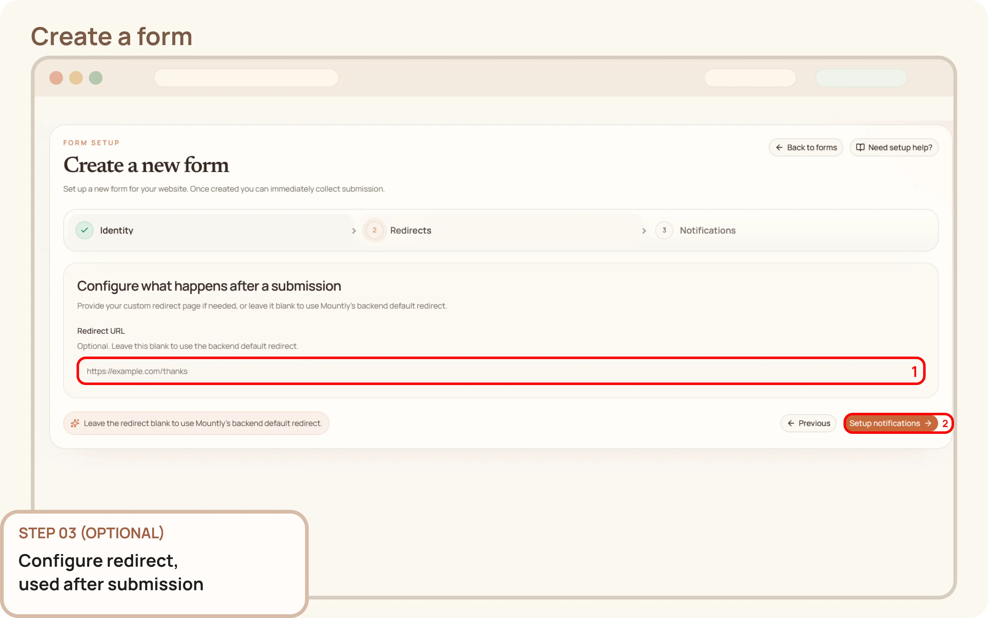Open Need setup help
Viewport: 988px width, 618px height.
click(x=894, y=148)
